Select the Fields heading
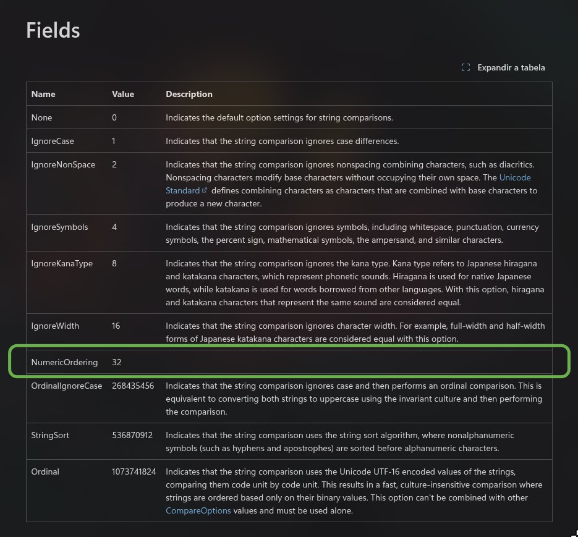Viewport: 578px width, 537px height. (53, 30)
